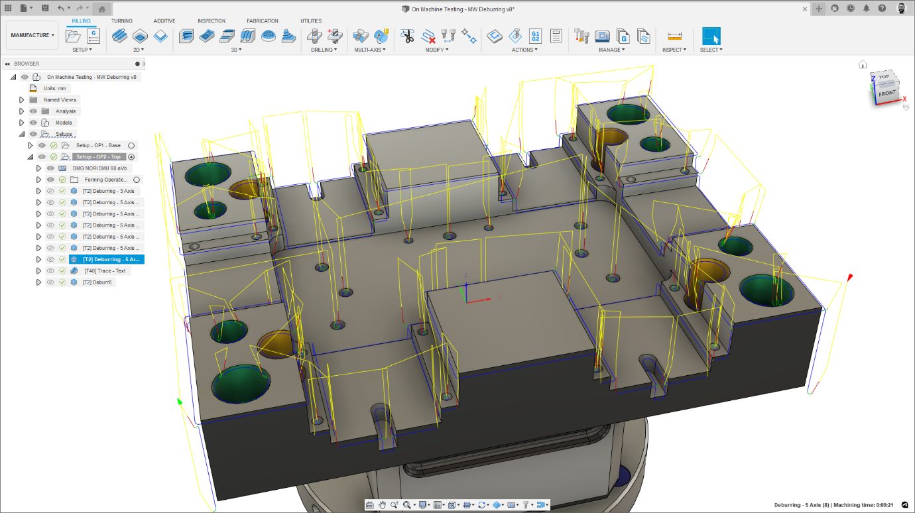Activate Setup - OP1 - Base radio button

(x=132, y=146)
